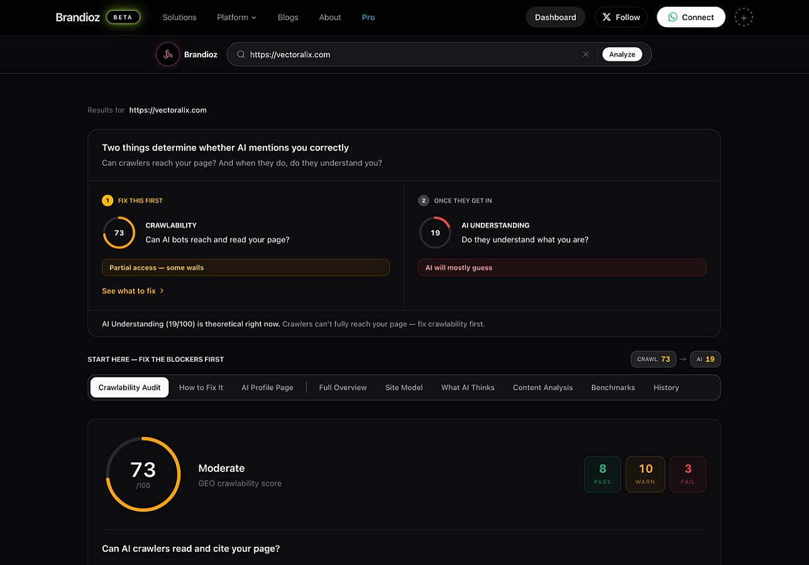This screenshot has width=809, height=565.
Task: Click the CRAWL 73 badge
Action: click(654, 359)
